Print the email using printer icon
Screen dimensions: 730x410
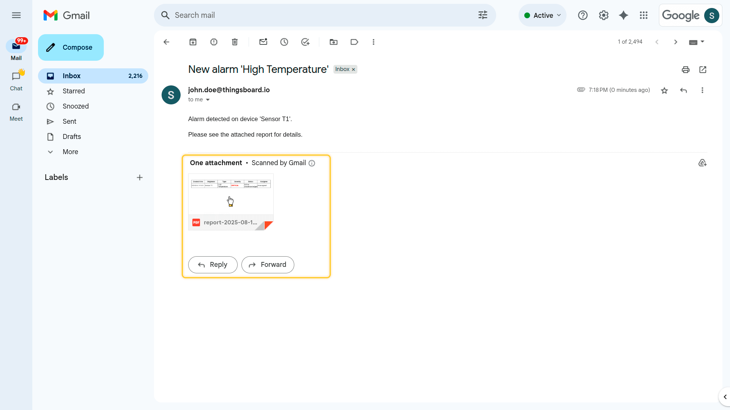[686, 70]
